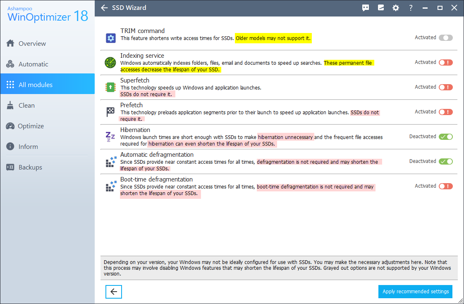Viewport: 464px width, 304px height.
Task: Toggle the Indexing service switch
Action: 446,63
